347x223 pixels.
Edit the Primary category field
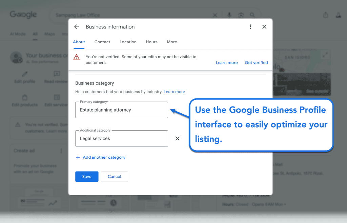tap(122, 110)
